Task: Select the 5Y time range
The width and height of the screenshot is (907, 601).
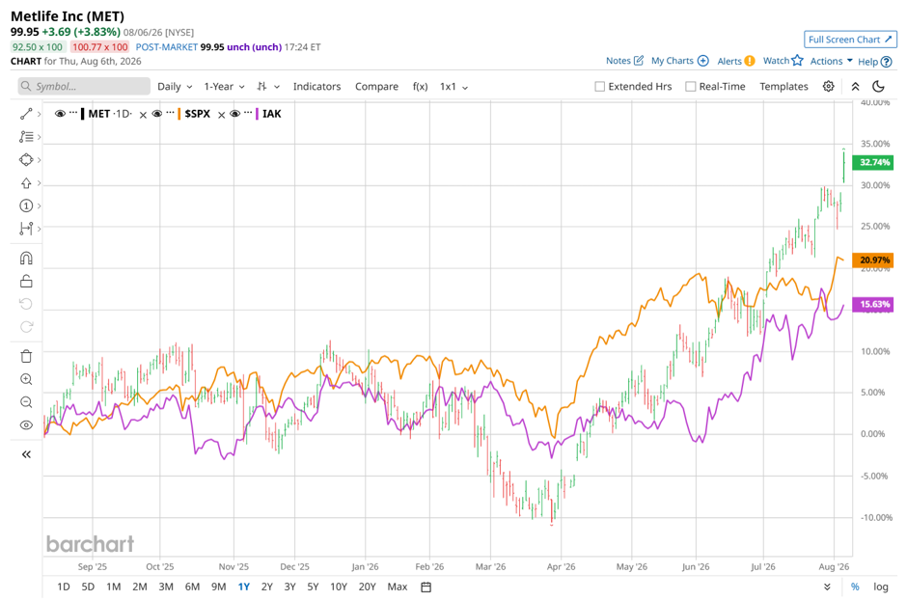Action: (313, 587)
